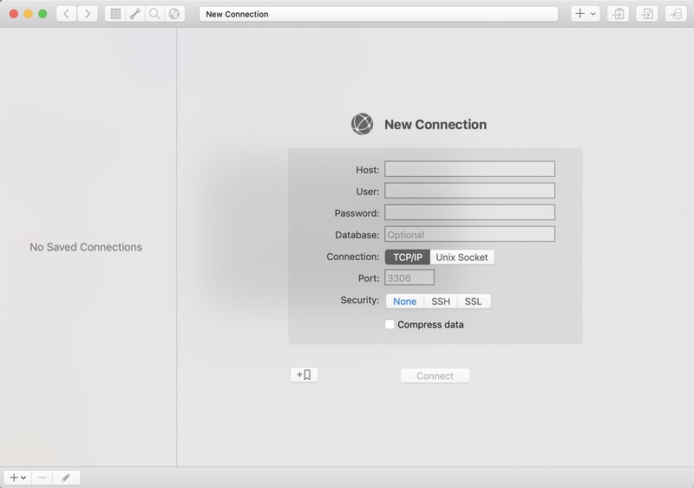This screenshot has height=488, width=694.
Task: Select SSH security option
Action: (441, 301)
